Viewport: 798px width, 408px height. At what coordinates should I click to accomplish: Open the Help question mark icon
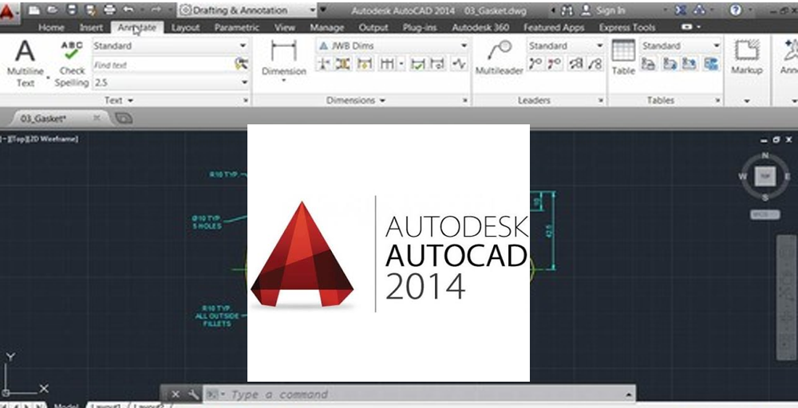click(x=736, y=10)
